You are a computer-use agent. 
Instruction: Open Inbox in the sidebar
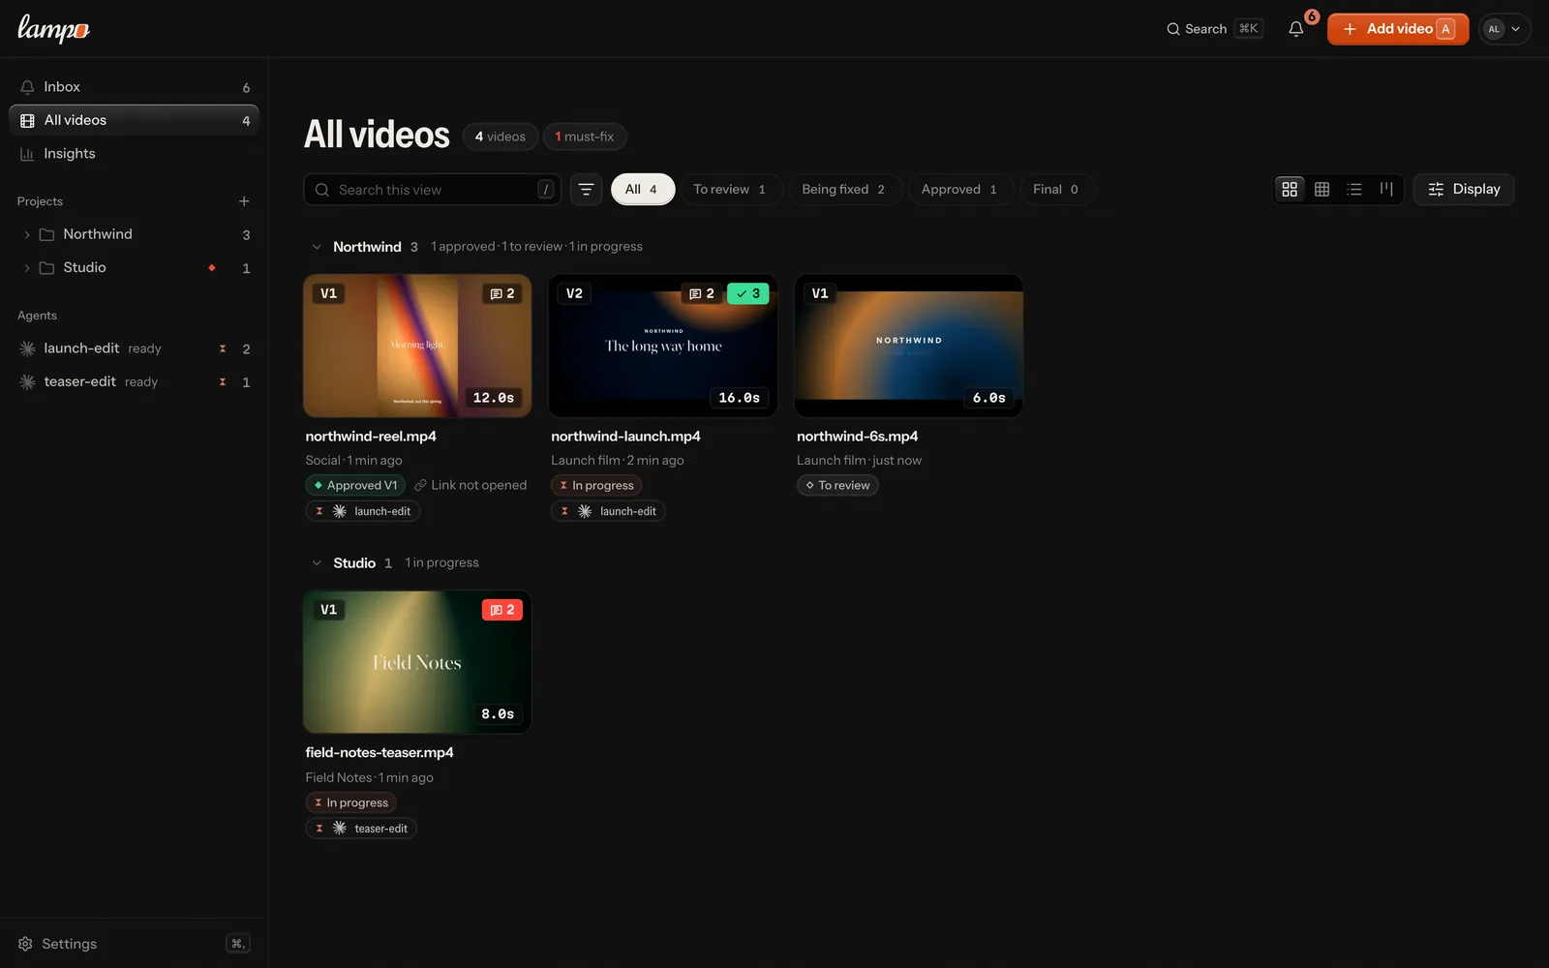[134, 87]
